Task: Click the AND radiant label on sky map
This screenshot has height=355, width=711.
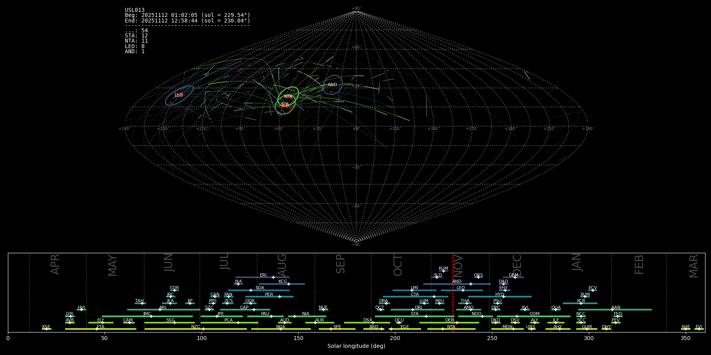Action: click(x=333, y=85)
